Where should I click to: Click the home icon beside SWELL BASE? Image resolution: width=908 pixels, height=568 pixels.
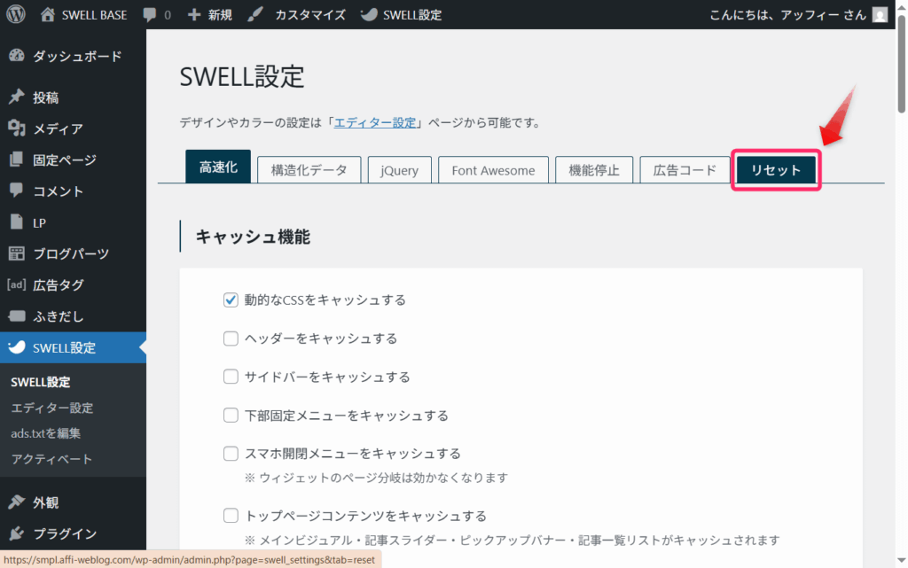click(x=48, y=14)
